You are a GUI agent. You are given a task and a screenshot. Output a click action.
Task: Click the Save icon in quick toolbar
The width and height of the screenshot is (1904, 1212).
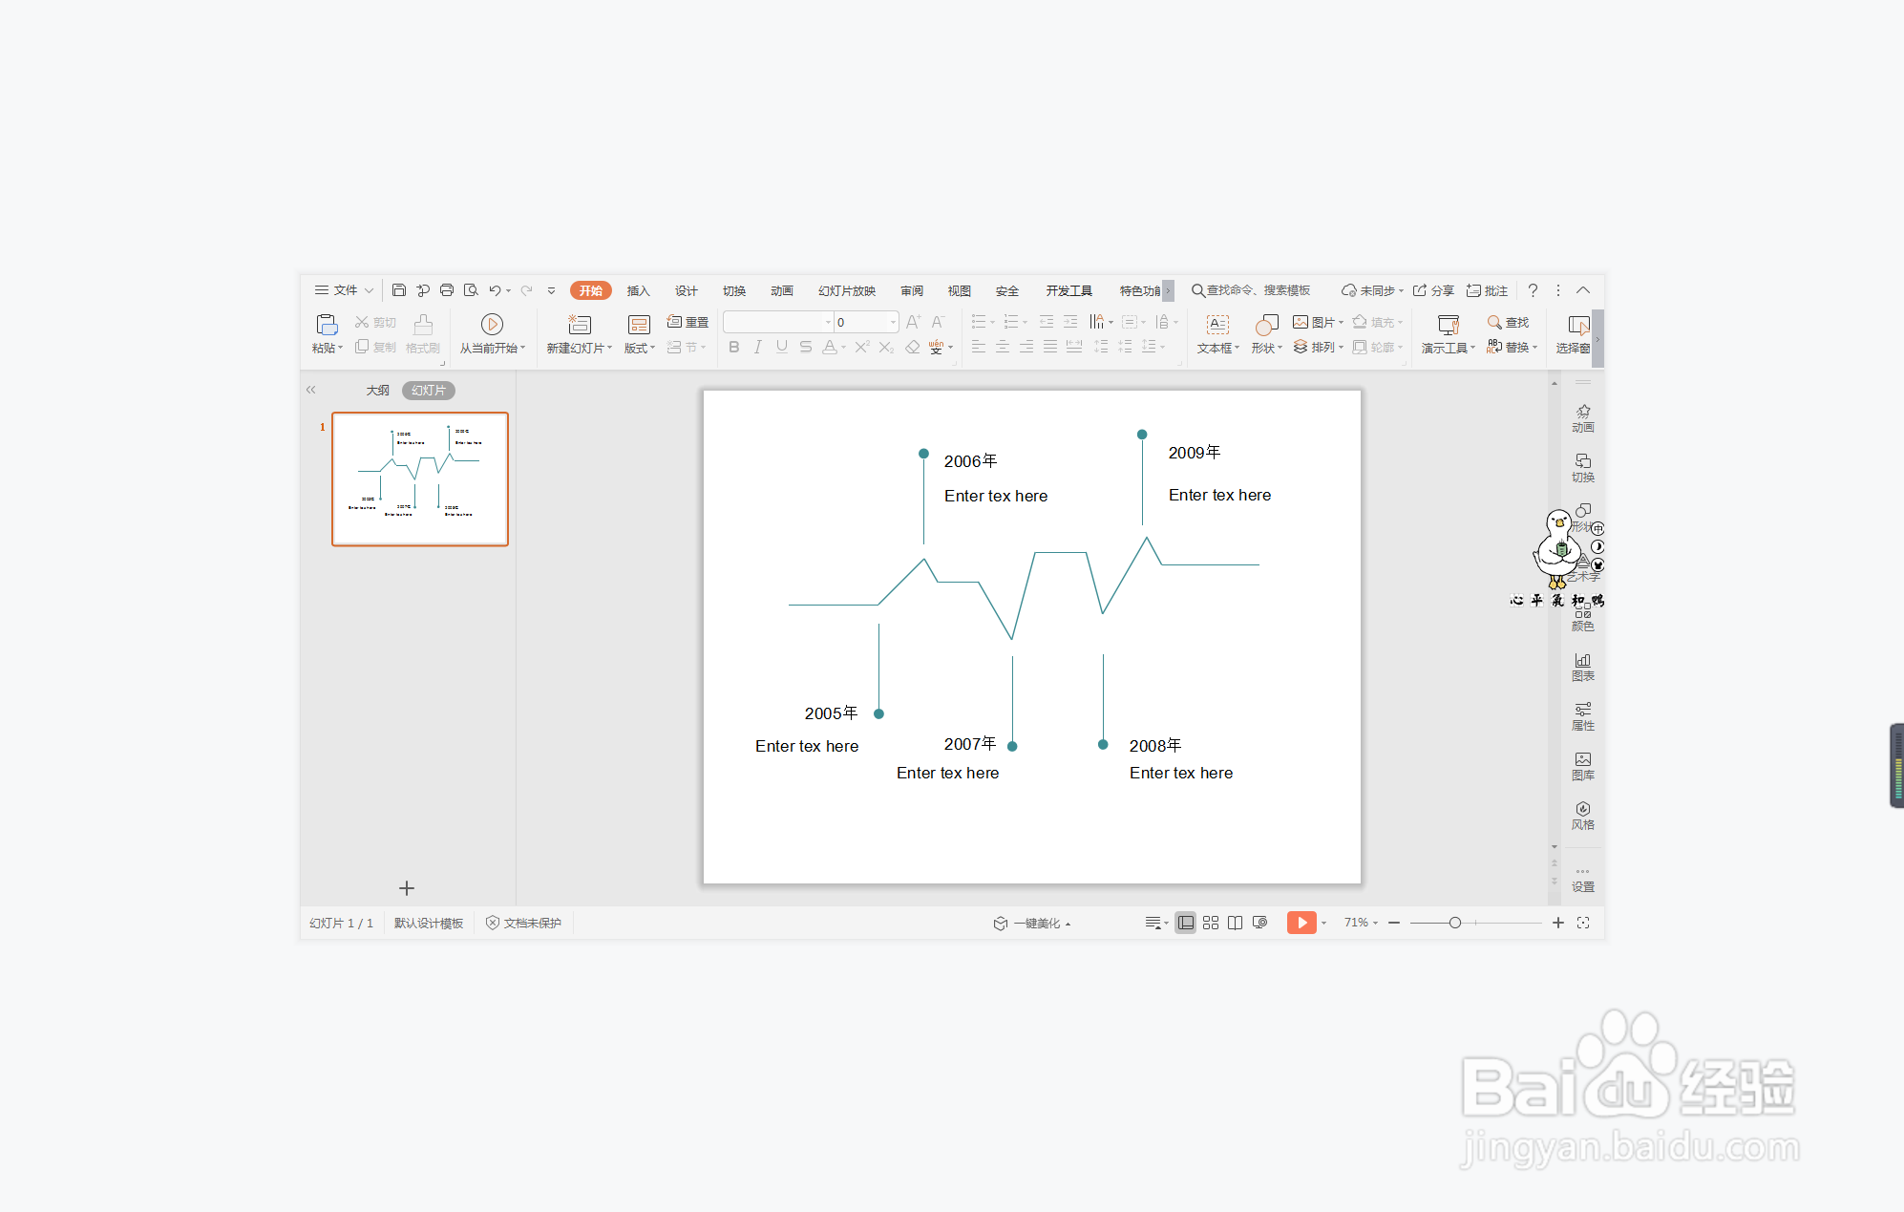click(399, 290)
